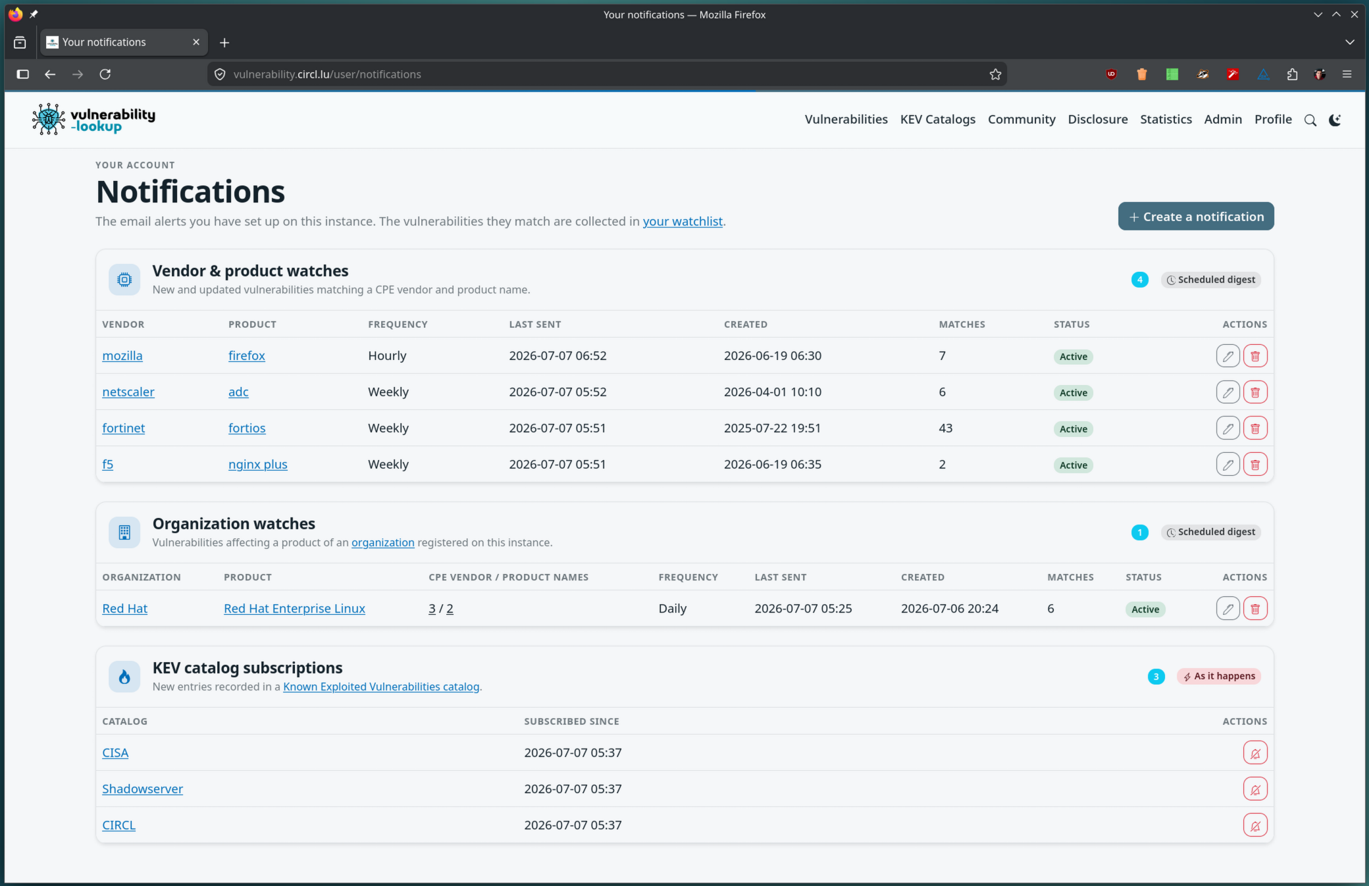Edit the netscaler adc watch
1369x886 pixels.
click(x=1227, y=392)
